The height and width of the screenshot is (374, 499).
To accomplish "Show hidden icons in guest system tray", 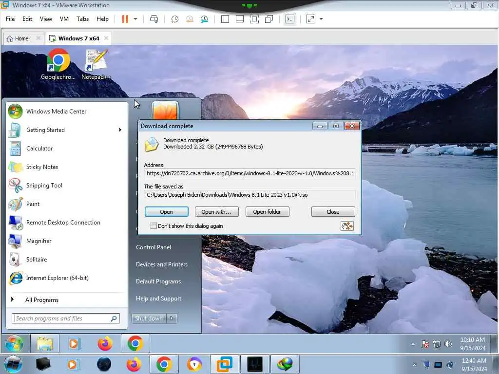I will click(413, 344).
